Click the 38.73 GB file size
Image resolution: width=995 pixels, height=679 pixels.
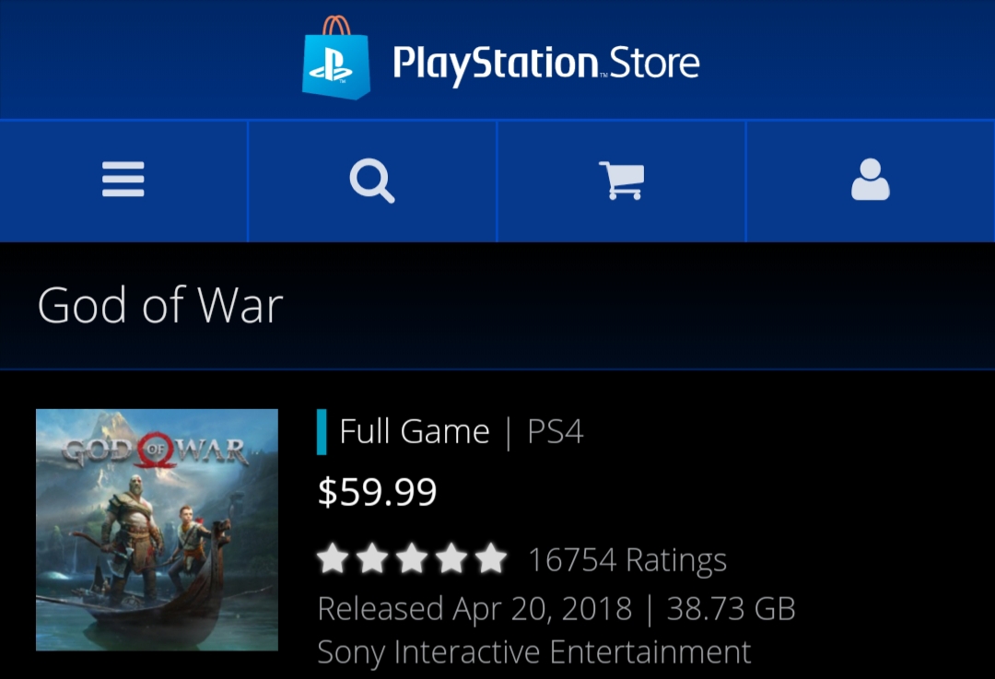point(731,609)
